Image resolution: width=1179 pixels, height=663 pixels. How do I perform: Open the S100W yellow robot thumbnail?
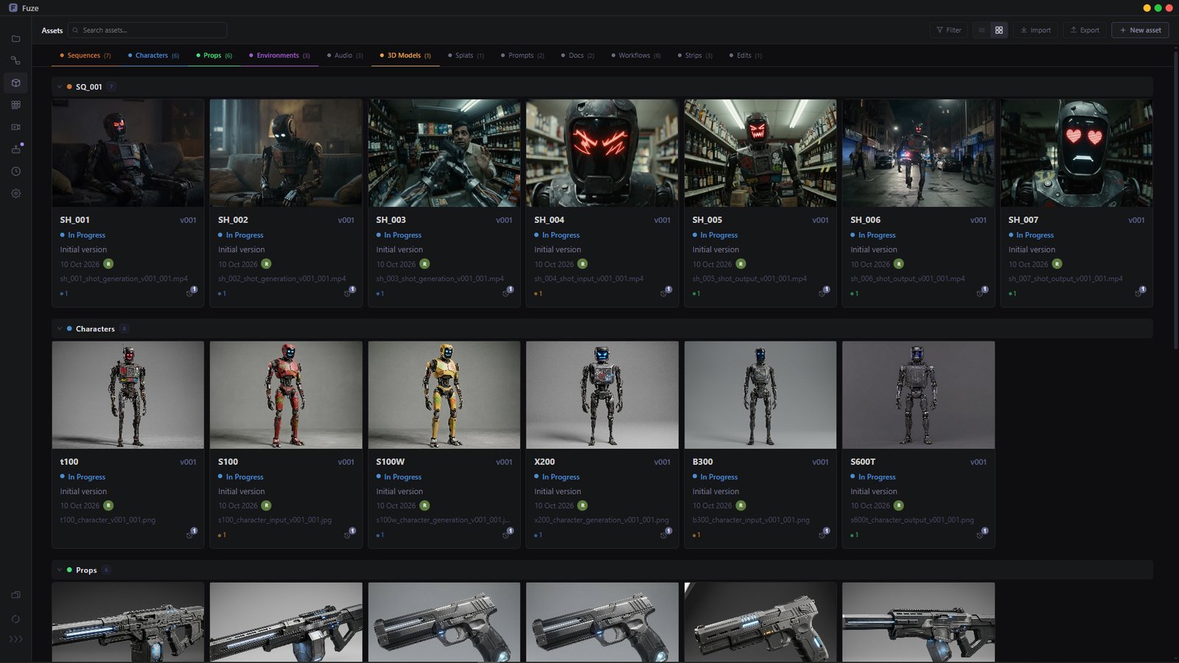tap(444, 395)
